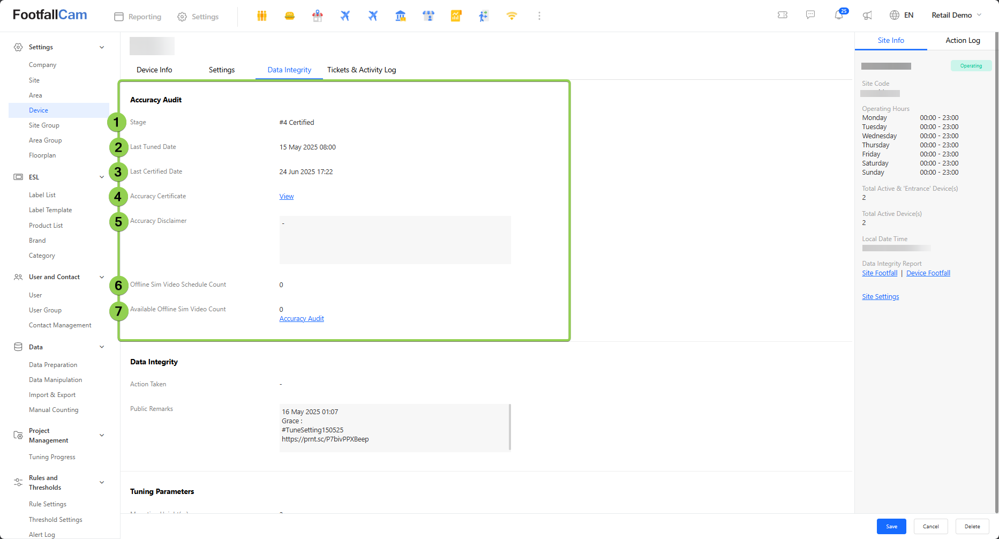Click the megaphone announcements icon
The width and height of the screenshot is (999, 539).
coord(867,16)
